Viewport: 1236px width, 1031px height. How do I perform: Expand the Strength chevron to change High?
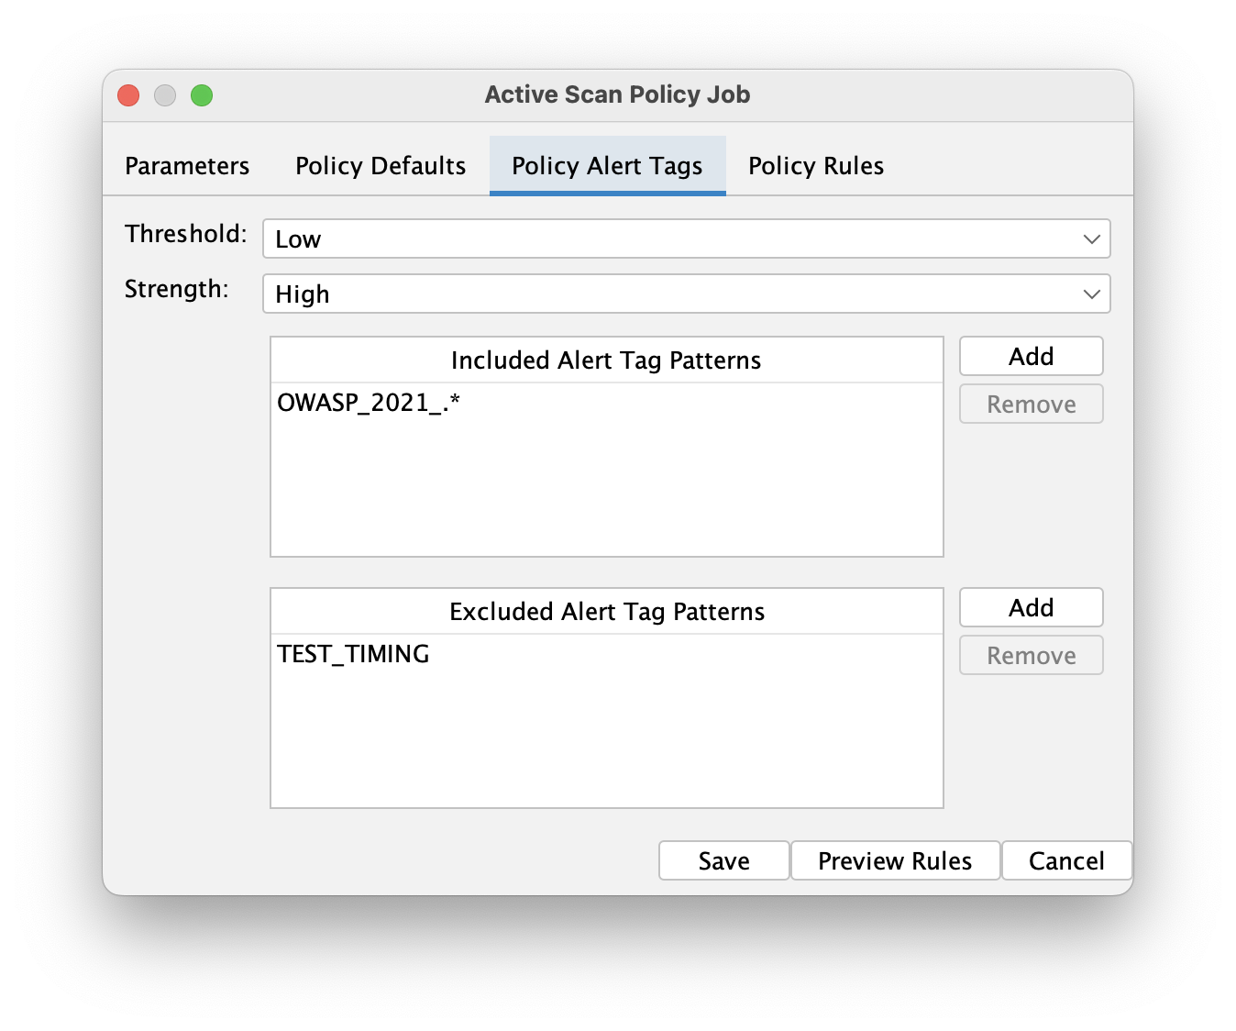(1090, 294)
